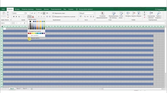Toggle bottom vertical alignment icon
This screenshot has height=93, width=167.
[44, 13]
